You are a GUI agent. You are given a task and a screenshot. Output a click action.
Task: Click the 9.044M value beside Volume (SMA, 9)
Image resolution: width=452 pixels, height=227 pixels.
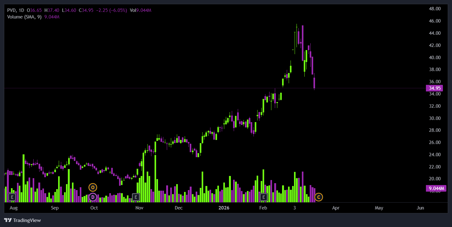pyautogui.click(x=52, y=17)
